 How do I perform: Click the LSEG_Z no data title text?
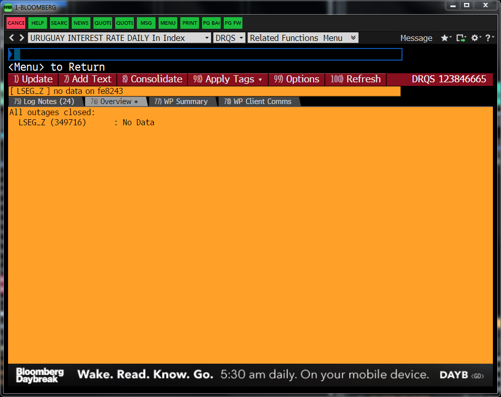67,91
